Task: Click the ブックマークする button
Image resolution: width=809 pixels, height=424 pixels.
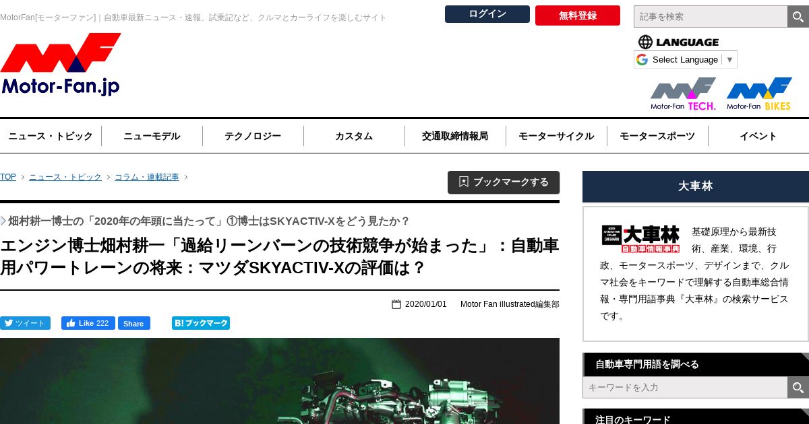Action: pos(504,182)
